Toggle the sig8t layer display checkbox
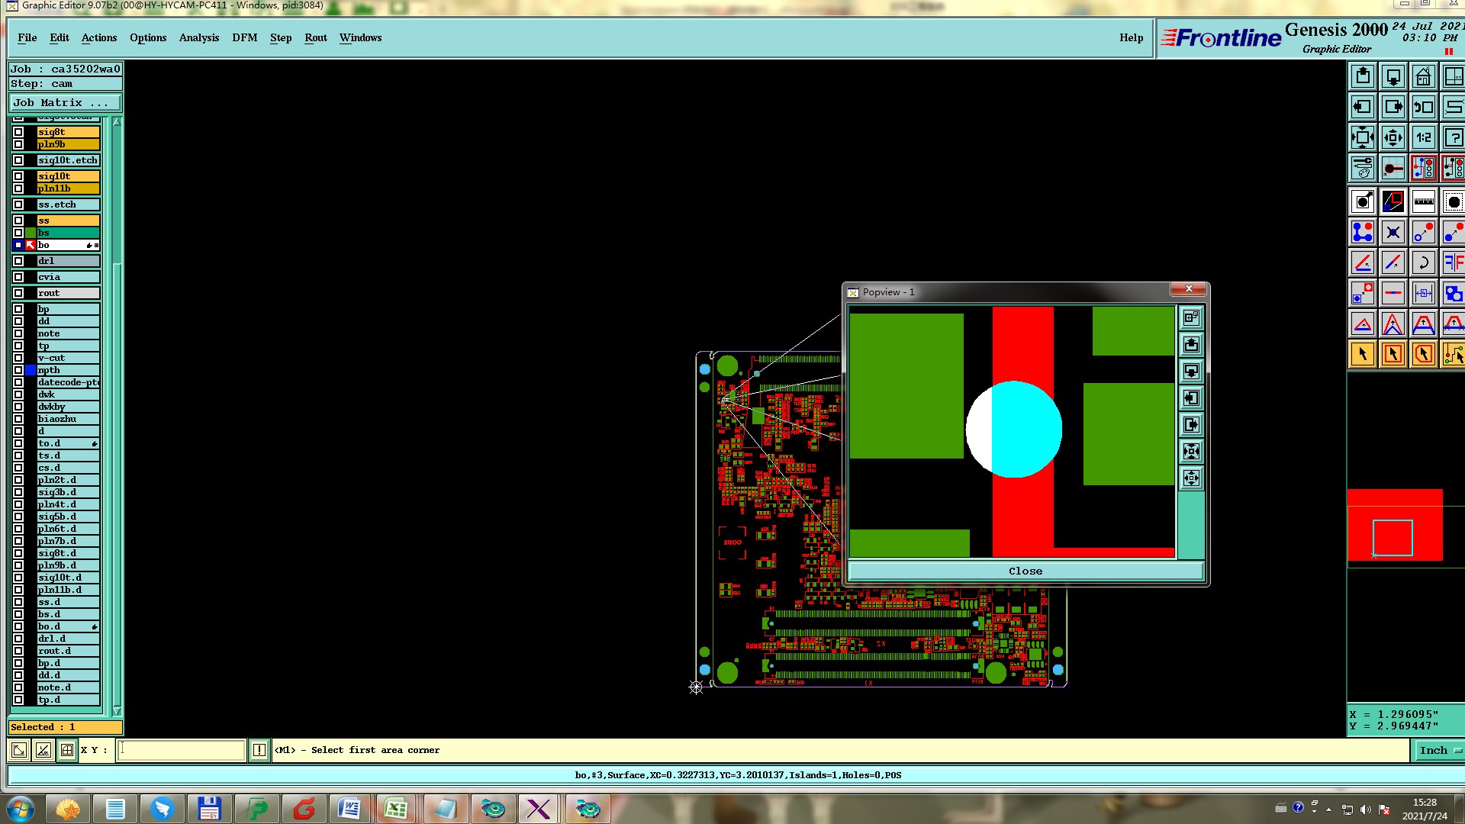 pos(18,132)
